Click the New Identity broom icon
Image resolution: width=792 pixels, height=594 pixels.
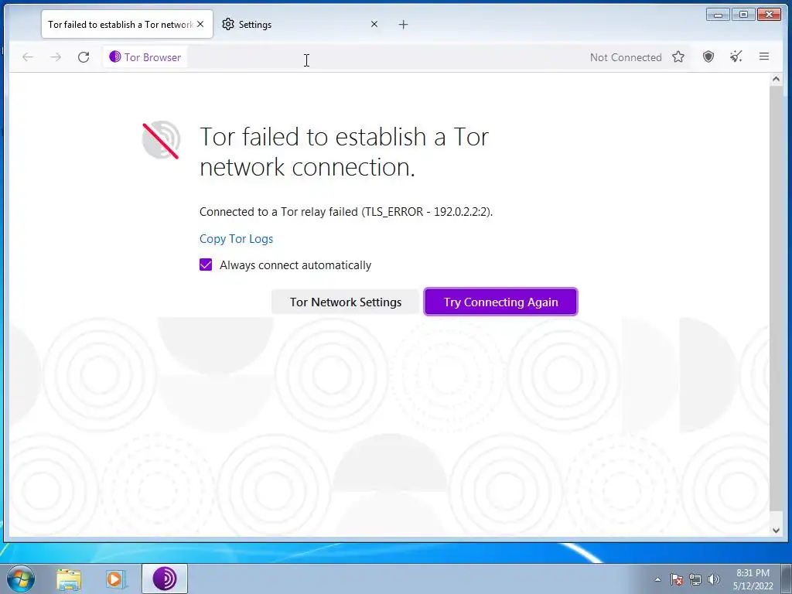pyautogui.click(x=736, y=56)
